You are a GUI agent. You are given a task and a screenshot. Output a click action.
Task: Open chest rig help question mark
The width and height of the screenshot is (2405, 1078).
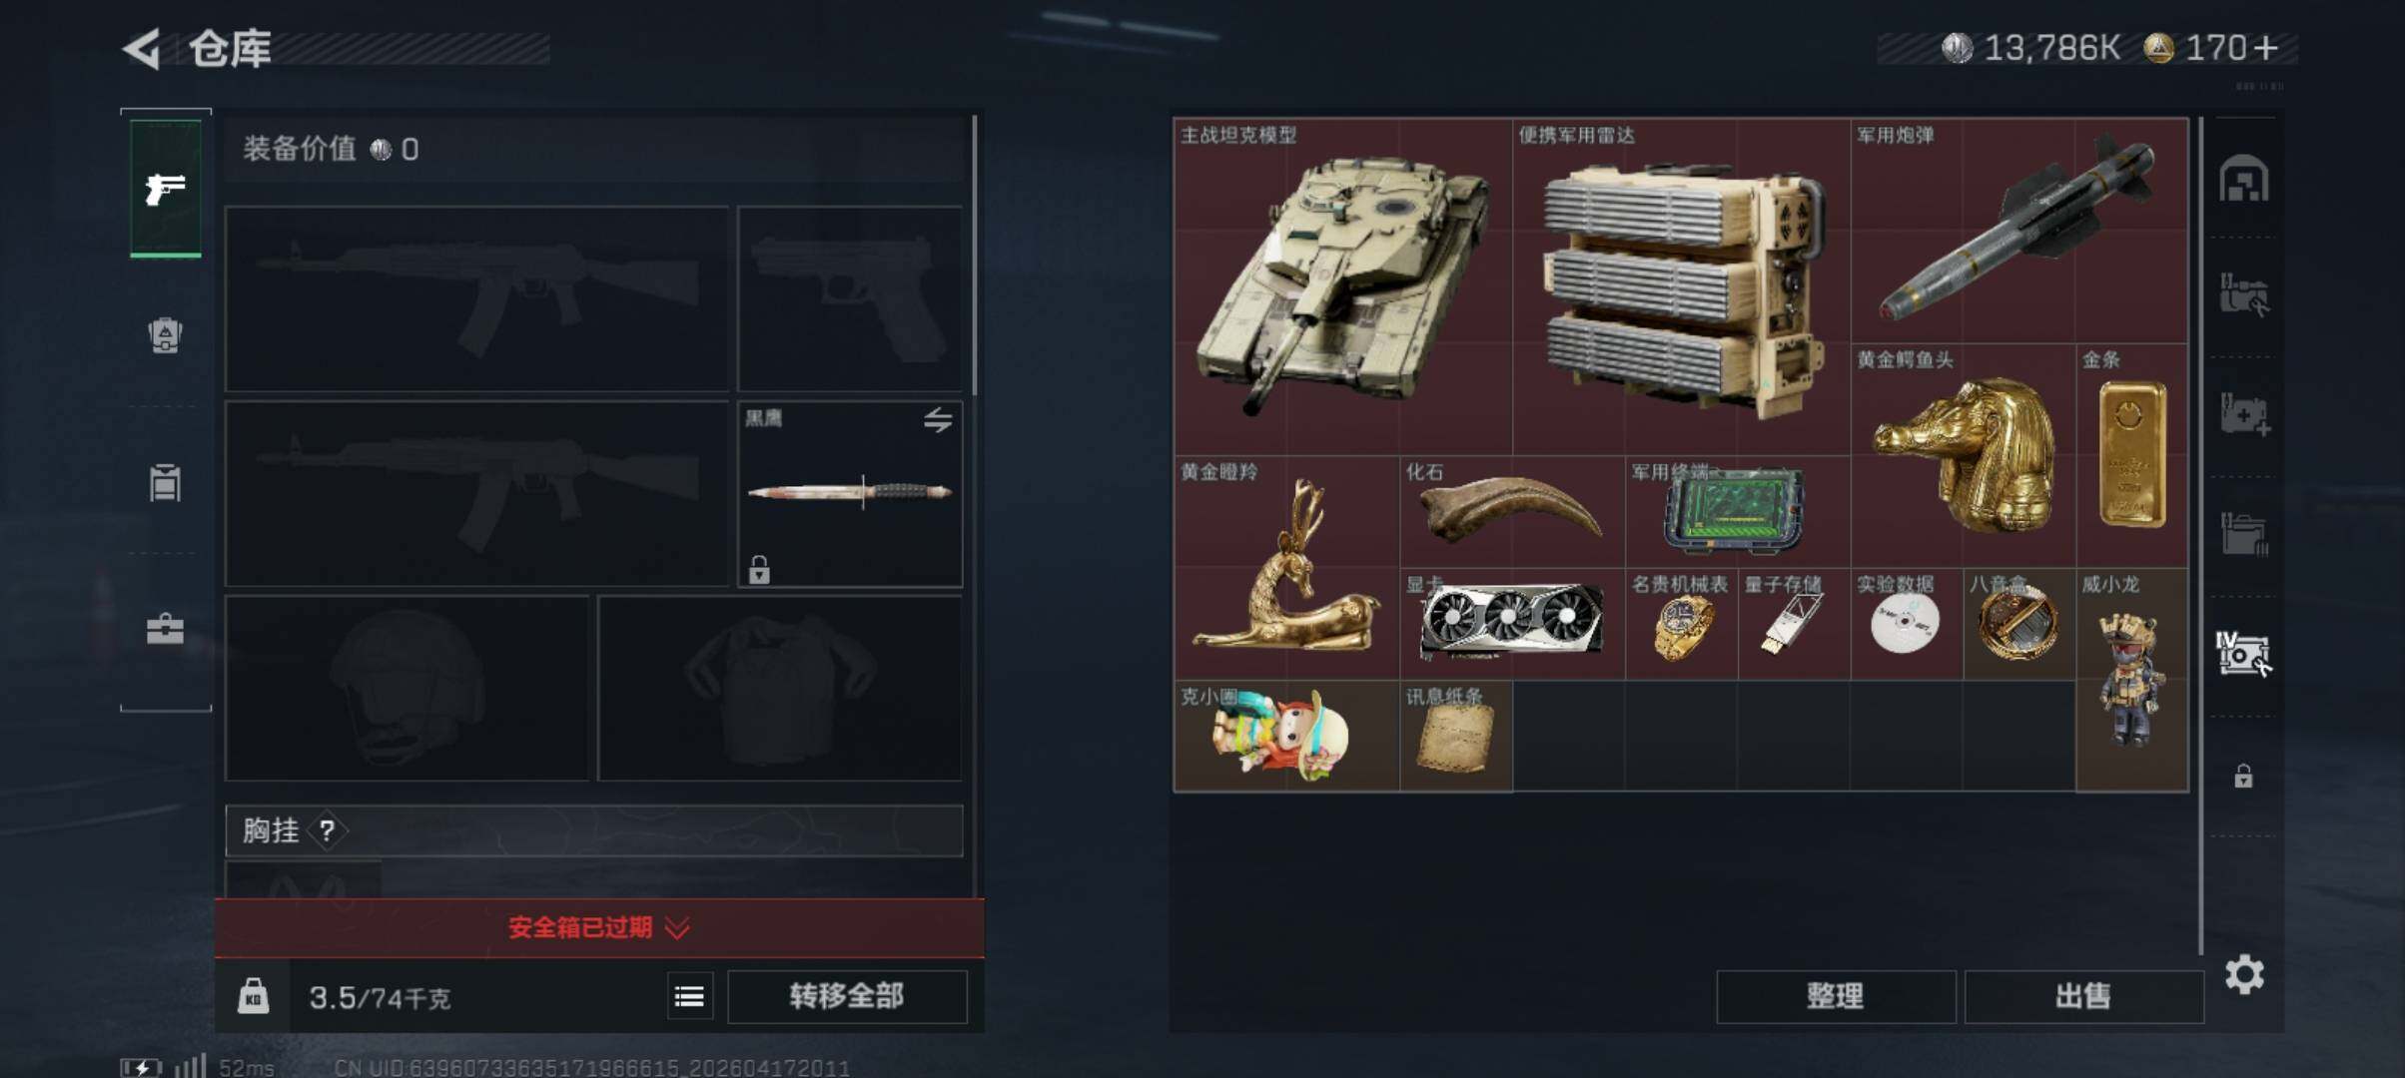(x=327, y=830)
